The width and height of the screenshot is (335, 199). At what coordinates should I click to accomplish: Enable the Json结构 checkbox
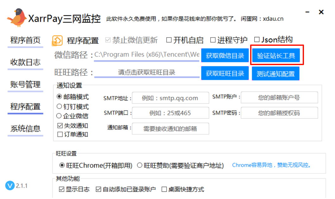[256, 40]
